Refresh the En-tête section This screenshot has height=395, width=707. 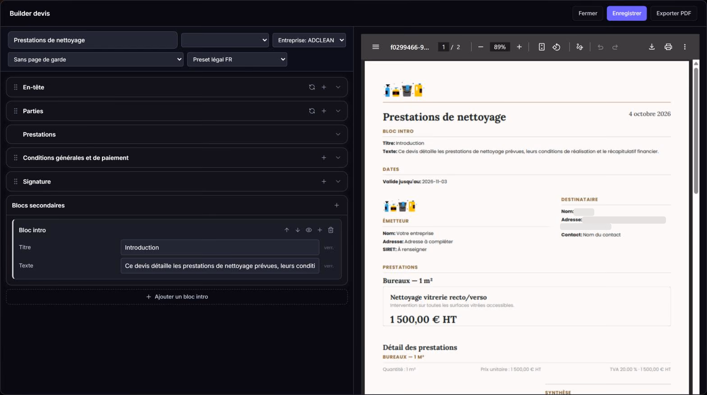pos(312,87)
